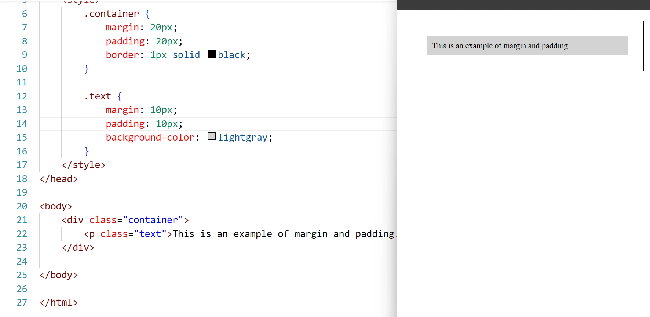Click the "text" class attribute value
650x317 pixels.
coord(150,234)
